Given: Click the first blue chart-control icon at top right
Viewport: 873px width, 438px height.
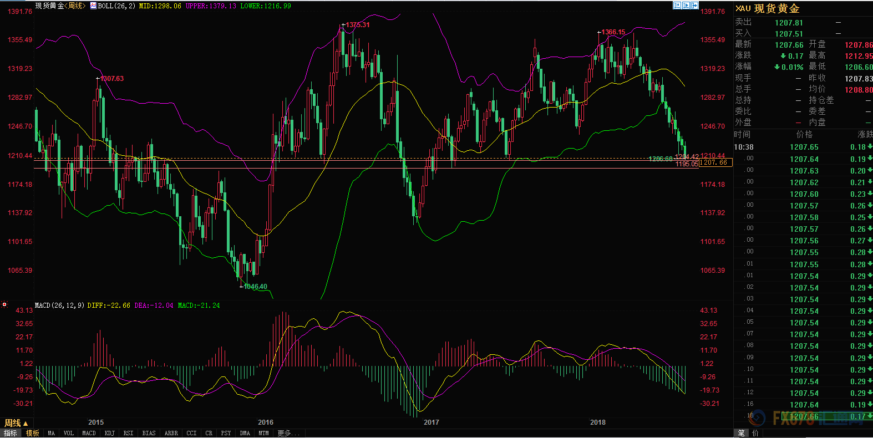Looking at the screenshot, I should [677, 6].
